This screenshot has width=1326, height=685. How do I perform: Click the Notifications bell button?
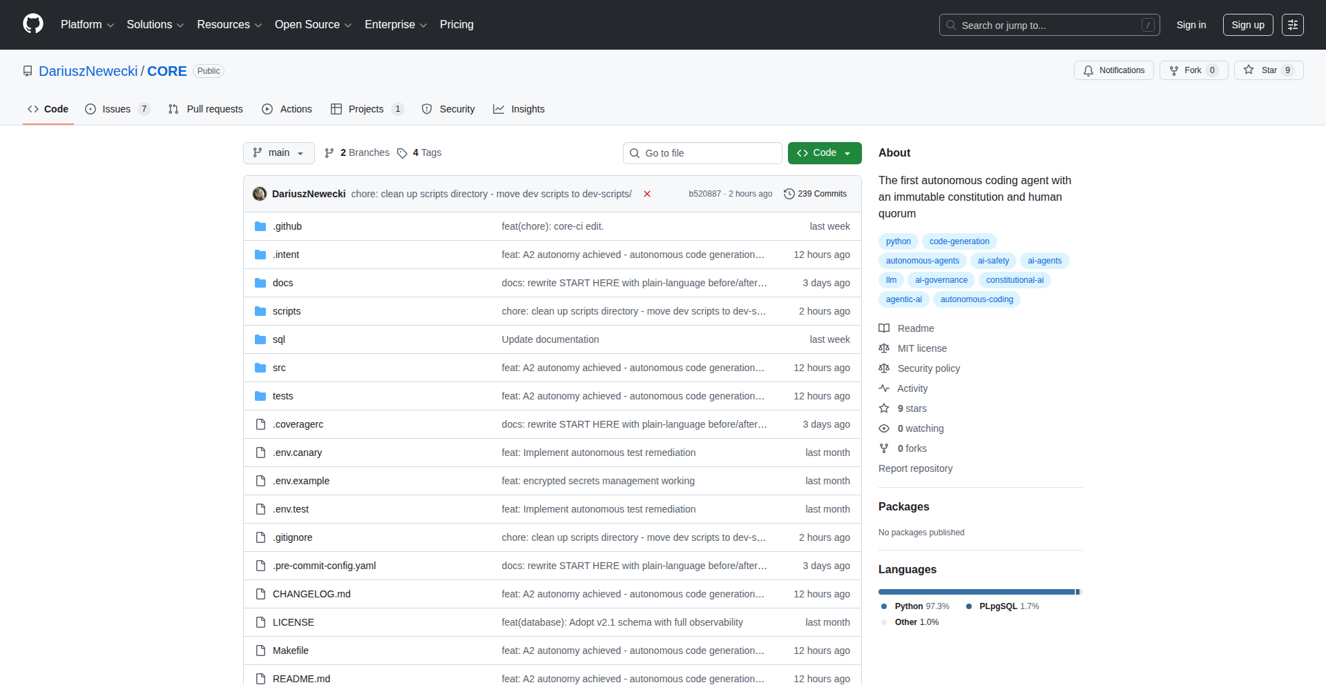1113,70
